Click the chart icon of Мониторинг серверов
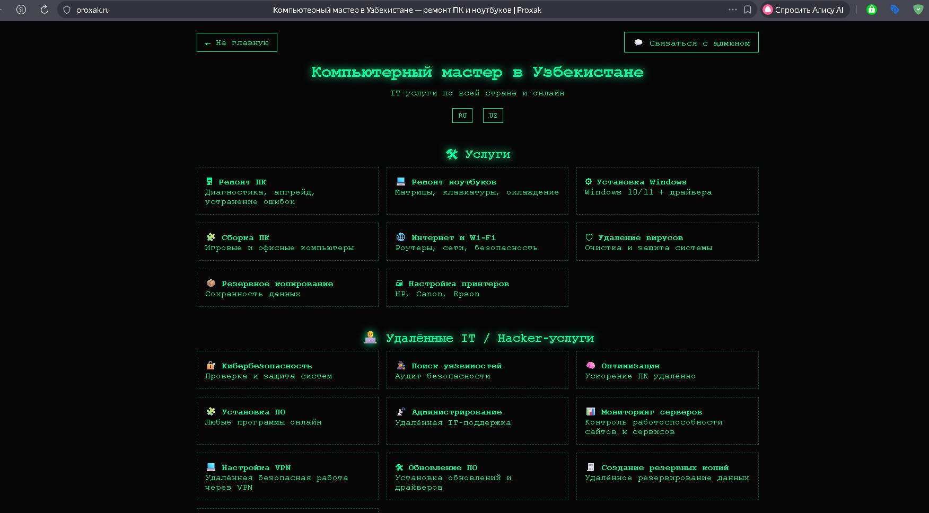Image resolution: width=929 pixels, height=513 pixels. 591,412
